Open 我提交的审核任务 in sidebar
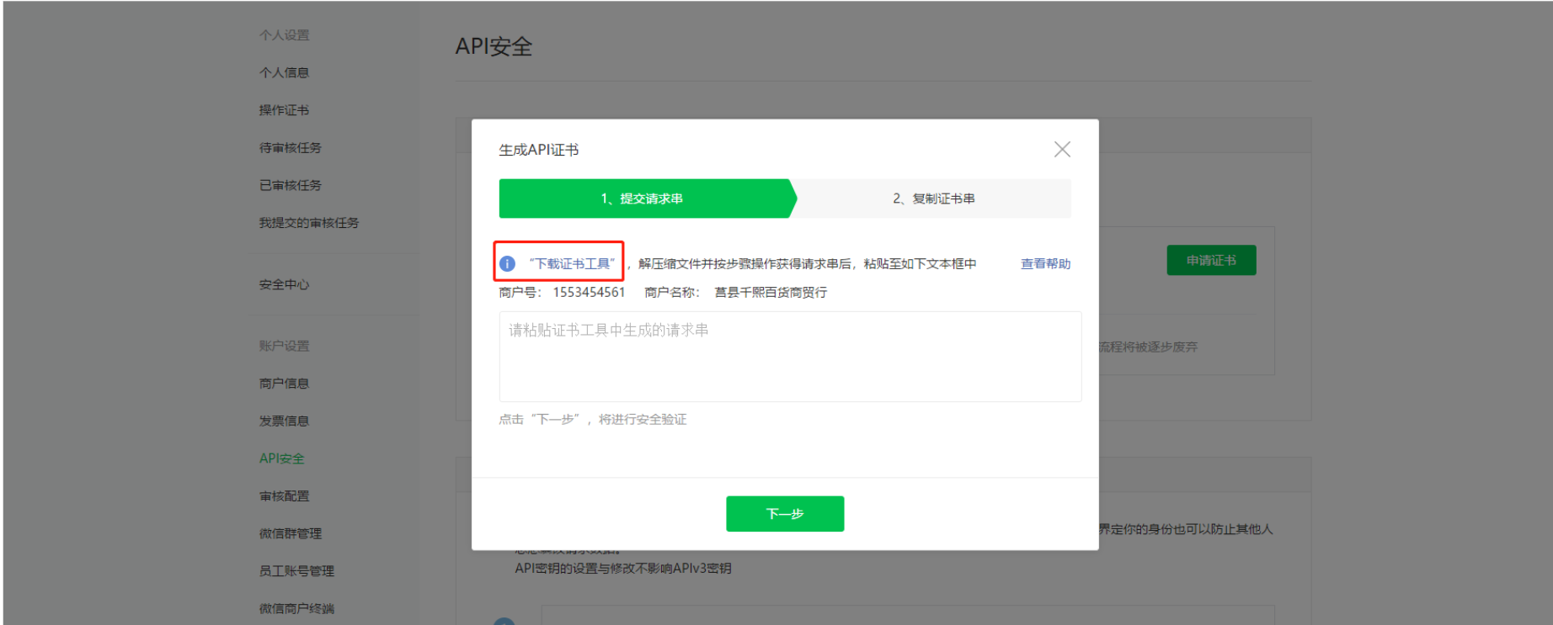This screenshot has width=1553, height=625. pyautogui.click(x=309, y=223)
